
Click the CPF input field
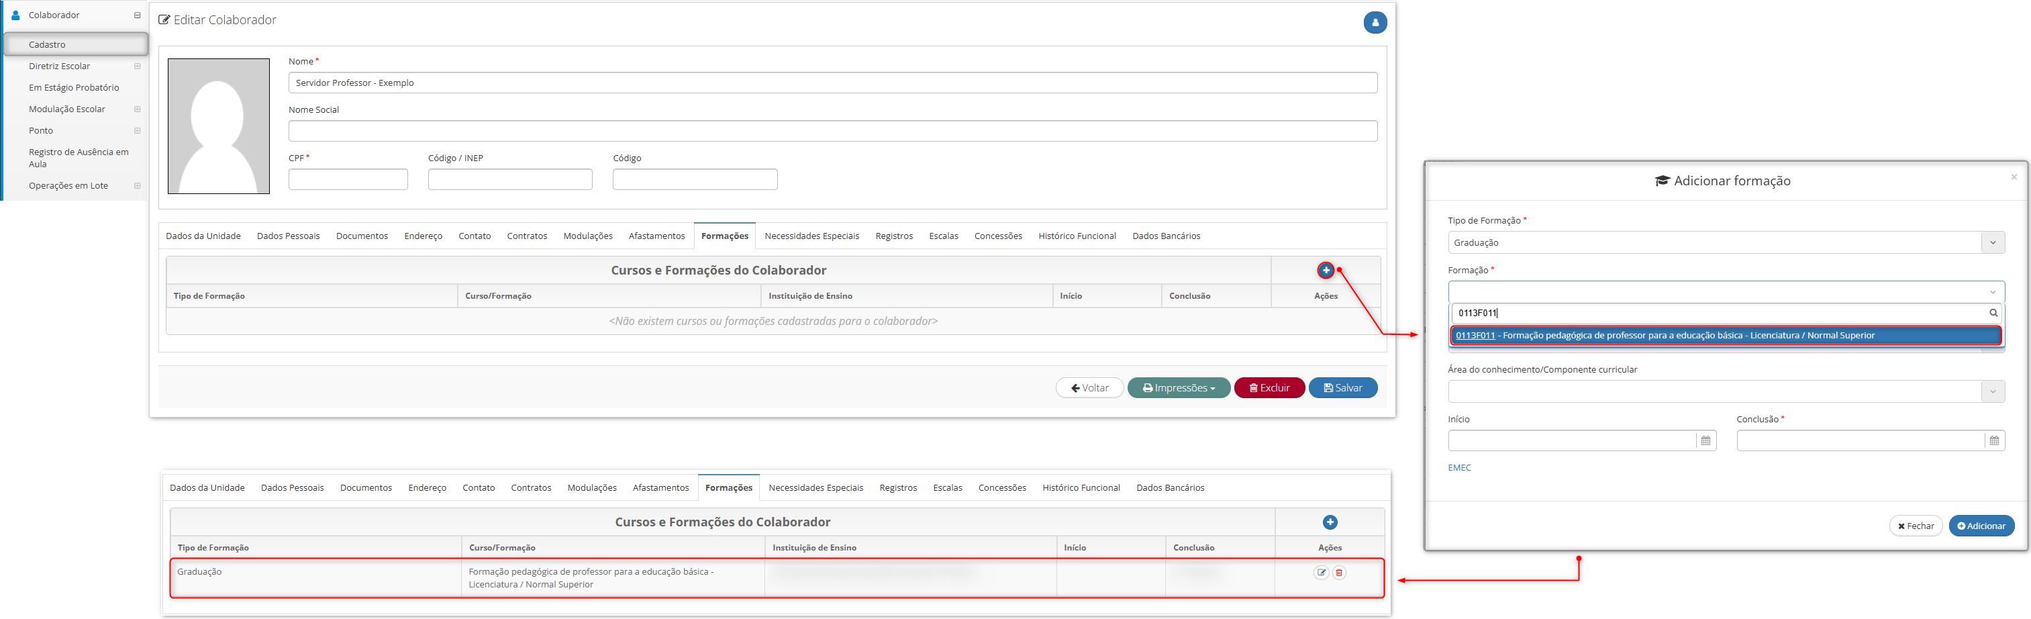pos(348,180)
